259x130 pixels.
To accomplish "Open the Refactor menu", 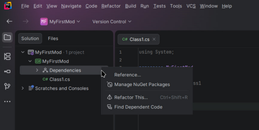I will coord(111,6).
